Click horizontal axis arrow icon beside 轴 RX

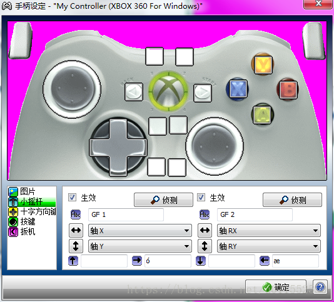[205, 230]
